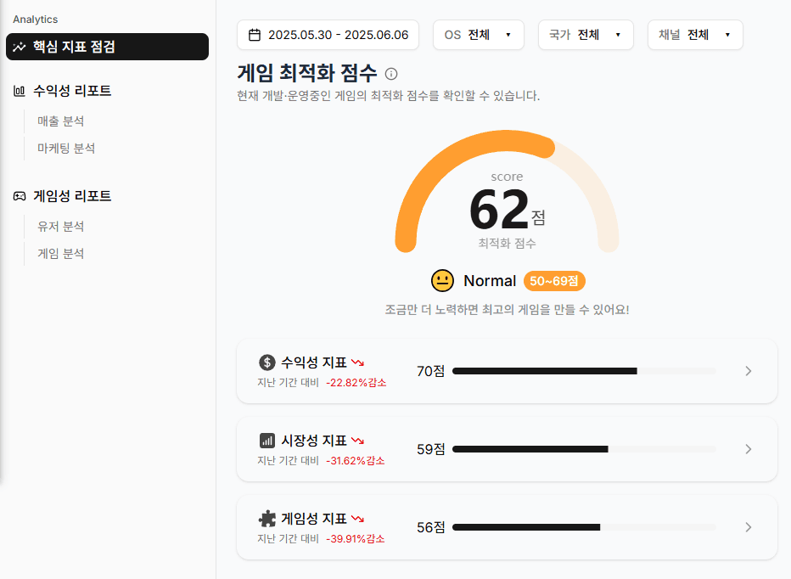The height and width of the screenshot is (579, 791).
Task: Click the chart icon next to 수익성 리포트
Action: click(x=19, y=91)
